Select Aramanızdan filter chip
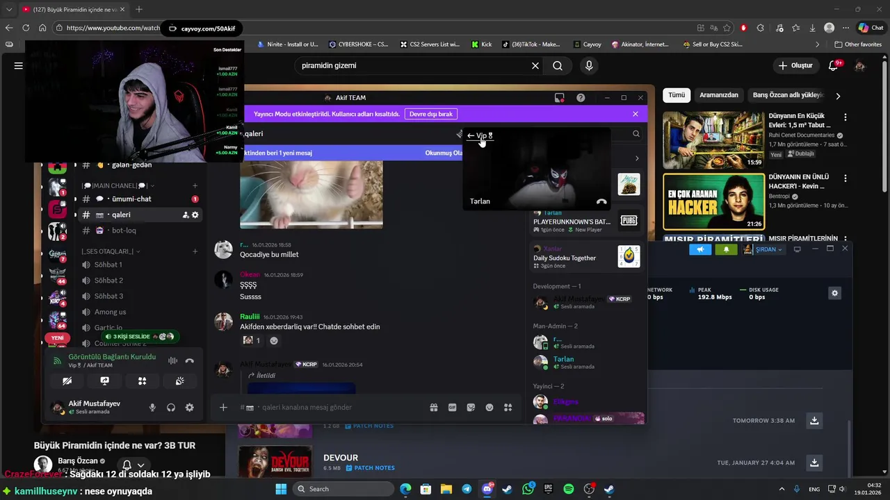 point(719,95)
